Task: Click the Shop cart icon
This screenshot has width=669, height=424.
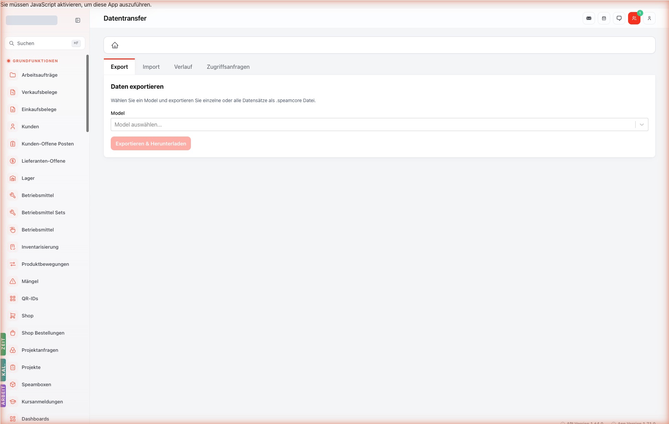Action: coord(13,316)
